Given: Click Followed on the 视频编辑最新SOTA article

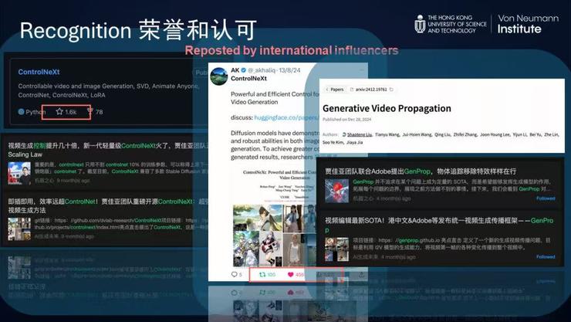Looking at the screenshot, I should (546, 256).
